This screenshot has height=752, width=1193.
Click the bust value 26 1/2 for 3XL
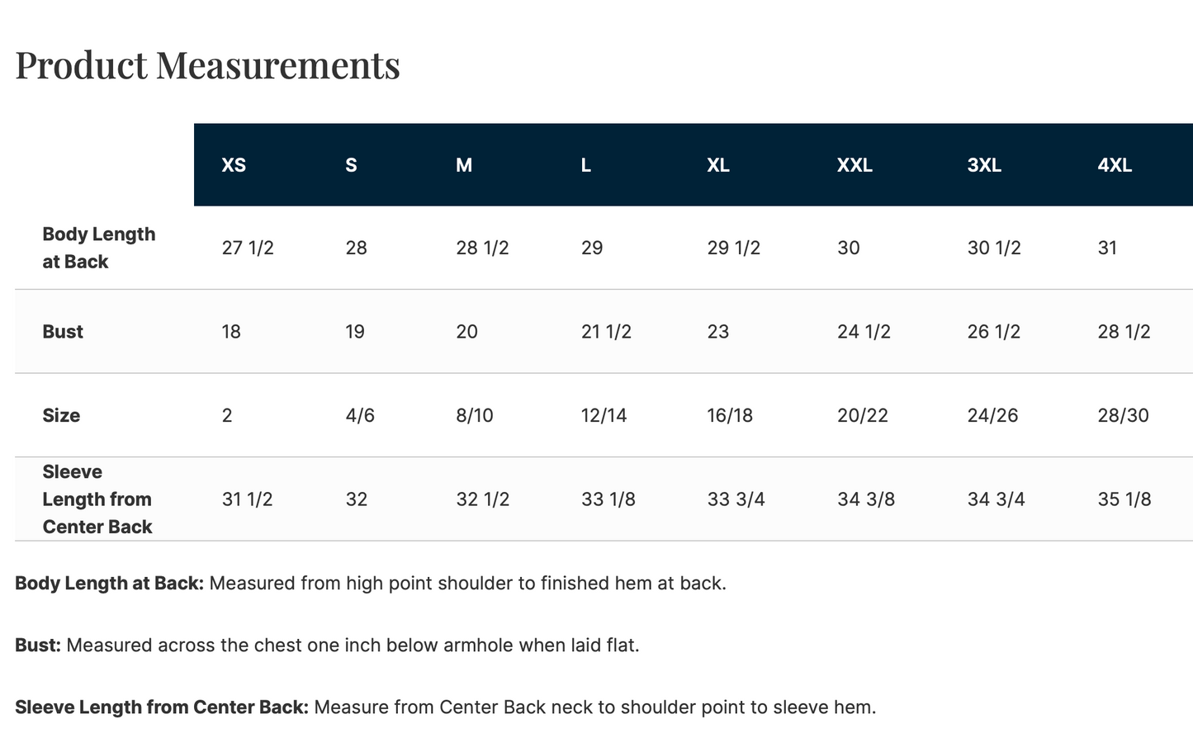click(994, 332)
